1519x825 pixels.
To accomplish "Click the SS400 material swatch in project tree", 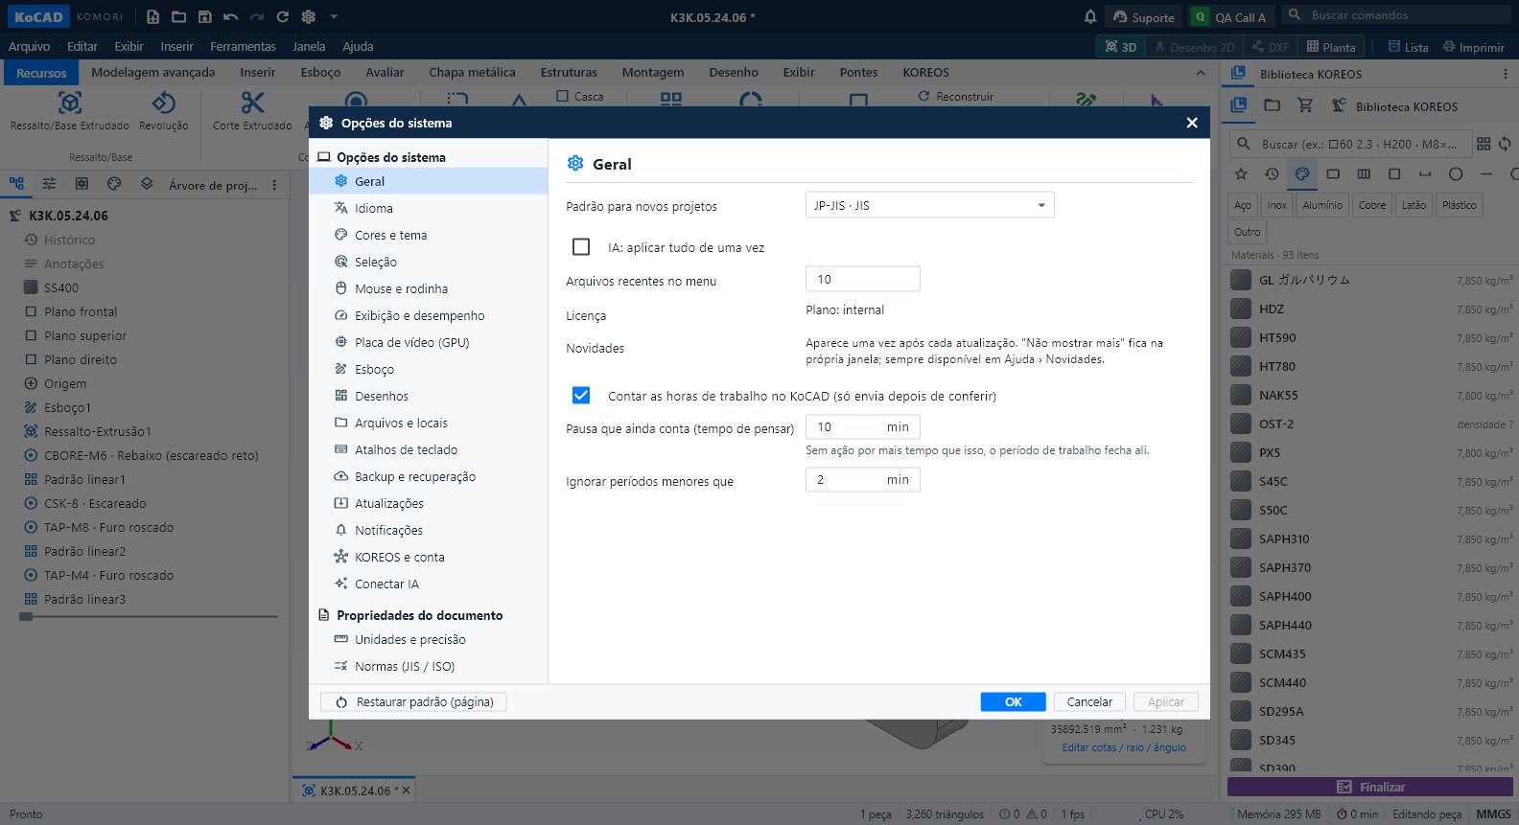I will pyautogui.click(x=31, y=287).
